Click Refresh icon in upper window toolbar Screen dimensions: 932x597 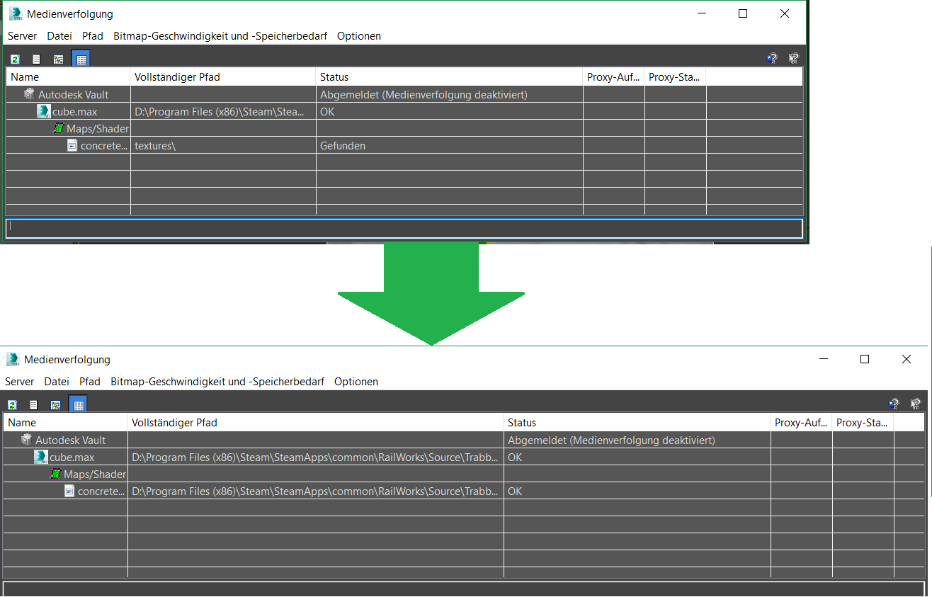[x=15, y=59]
